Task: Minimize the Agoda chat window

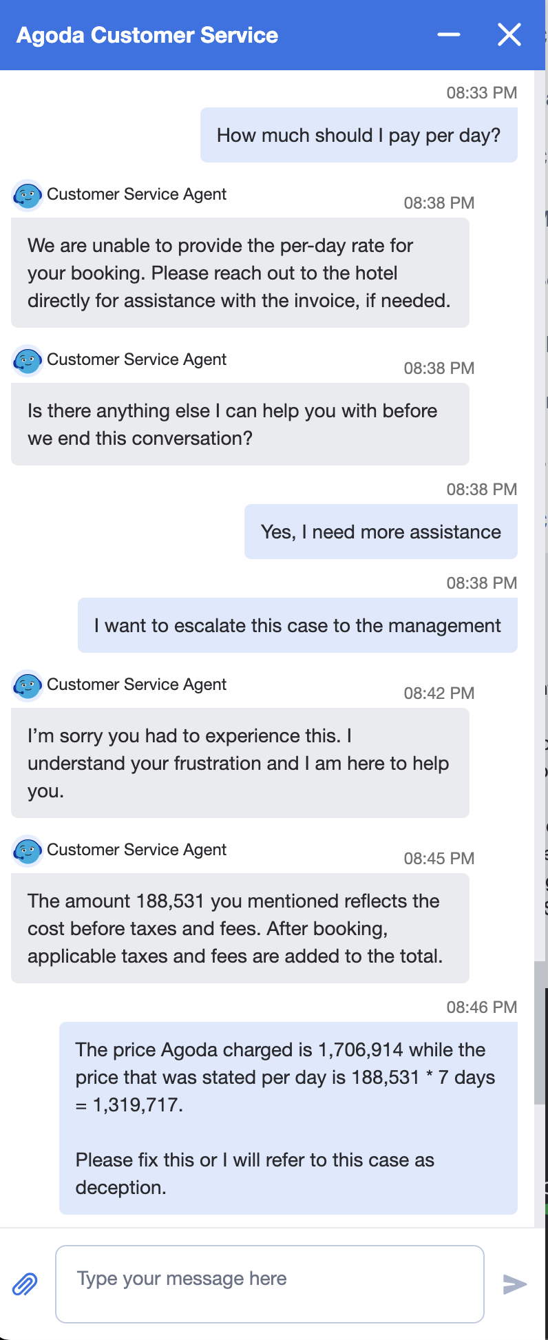Action: [449, 34]
